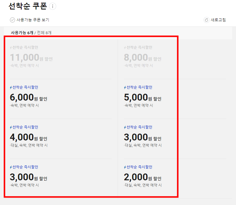Pick the 4,000원 할인 coupon
The height and width of the screenshot is (205, 236).
[x=61, y=139]
